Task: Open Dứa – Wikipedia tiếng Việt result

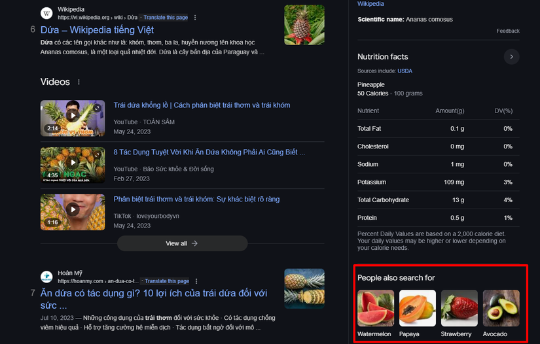Action: click(x=97, y=30)
